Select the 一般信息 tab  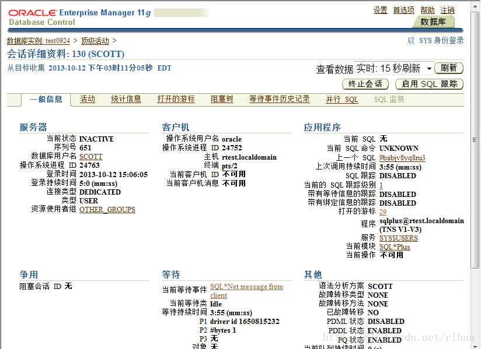point(46,99)
